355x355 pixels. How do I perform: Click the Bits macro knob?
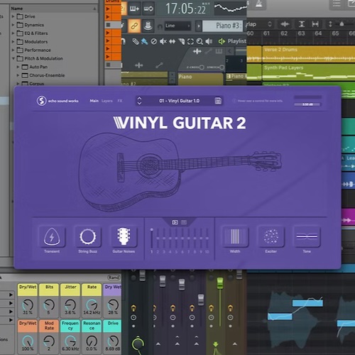pos(49,305)
